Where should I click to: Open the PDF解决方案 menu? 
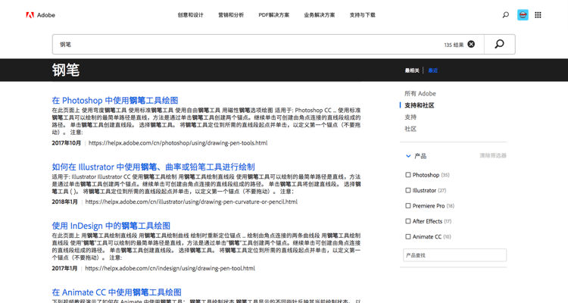coord(273,15)
